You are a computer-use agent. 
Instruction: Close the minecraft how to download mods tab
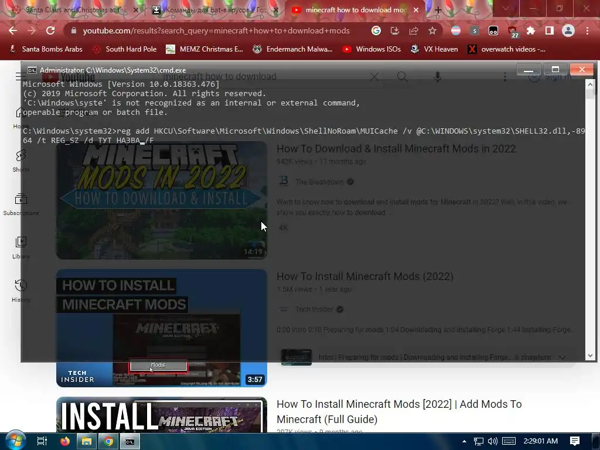click(x=416, y=11)
